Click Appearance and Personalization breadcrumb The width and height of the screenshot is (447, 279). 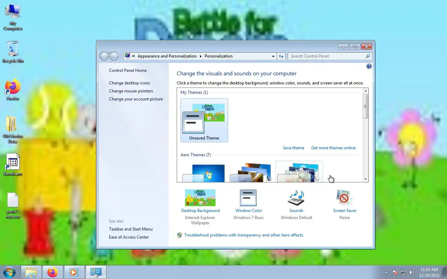[x=167, y=56]
